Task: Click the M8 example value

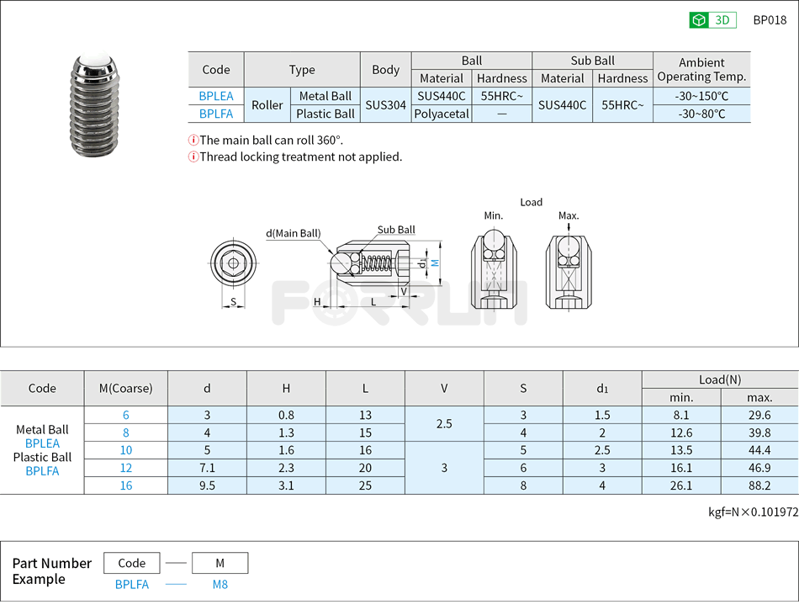Action: (220, 584)
